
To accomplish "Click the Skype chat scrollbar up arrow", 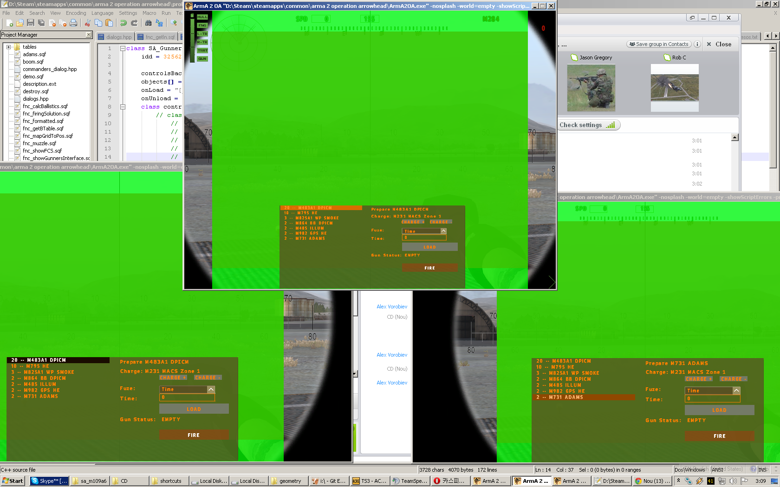I will (735, 137).
